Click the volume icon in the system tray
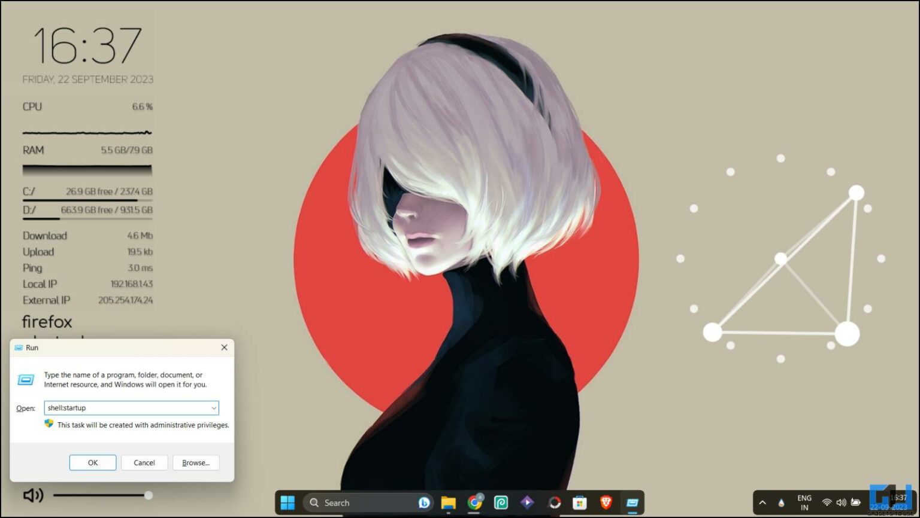This screenshot has width=920, height=518. [x=842, y=502]
